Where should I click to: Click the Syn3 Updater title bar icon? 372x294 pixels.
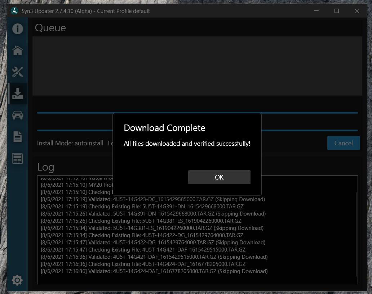(x=14, y=11)
